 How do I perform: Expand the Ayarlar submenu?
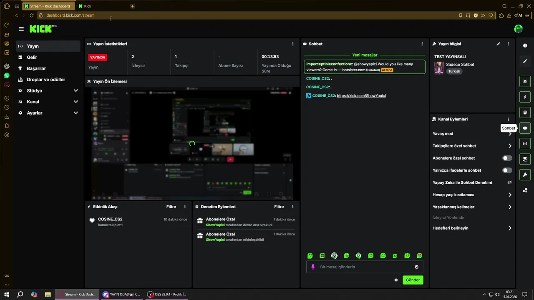(48, 113)
